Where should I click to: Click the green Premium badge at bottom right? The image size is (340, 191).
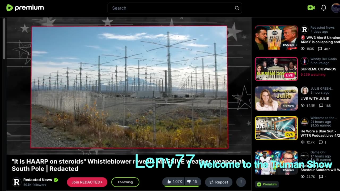[267, 184]
